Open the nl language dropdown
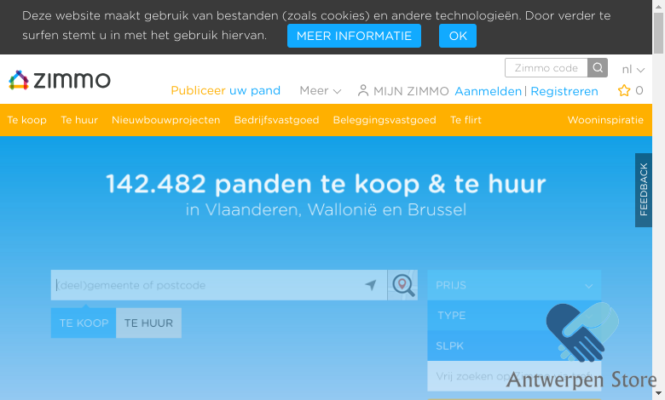Viewport: 665px width, 400px height. (633, 69)
